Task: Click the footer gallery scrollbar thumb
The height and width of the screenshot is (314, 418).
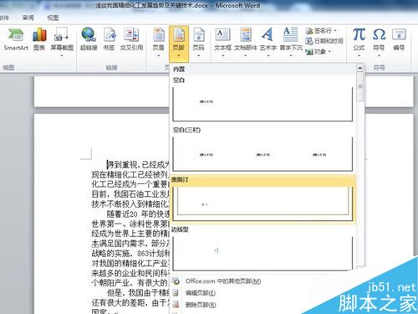Action: (x=360, y=86)
